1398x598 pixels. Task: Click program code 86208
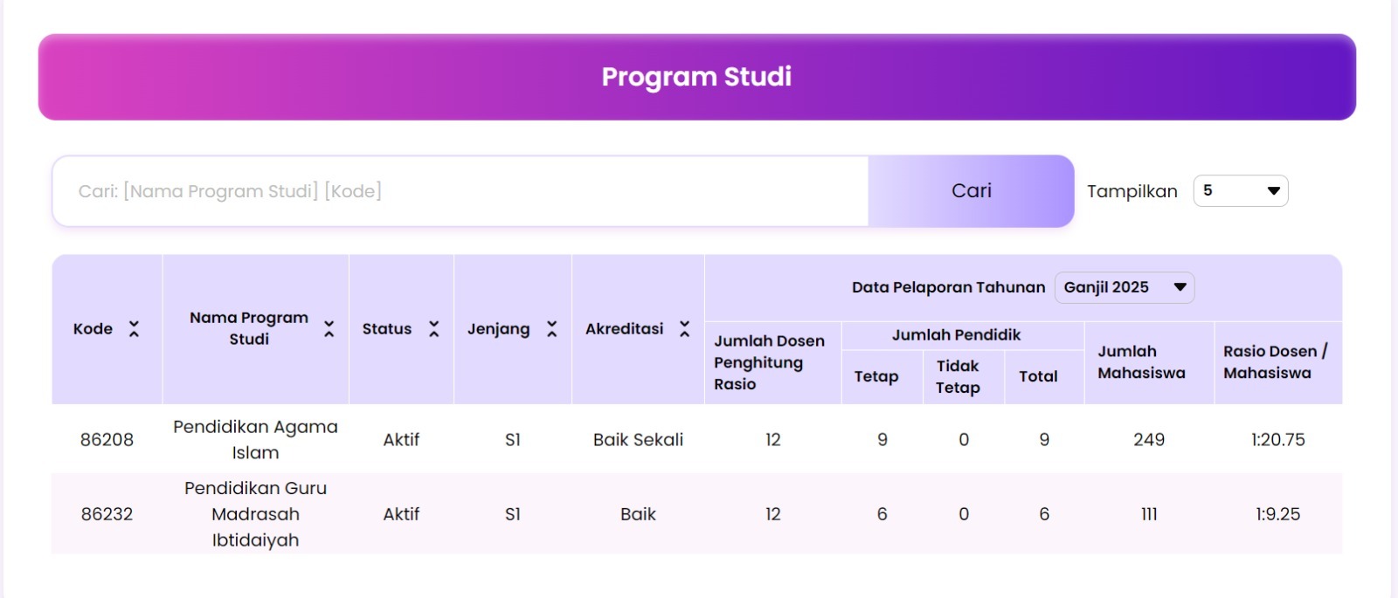pos(107,440)
